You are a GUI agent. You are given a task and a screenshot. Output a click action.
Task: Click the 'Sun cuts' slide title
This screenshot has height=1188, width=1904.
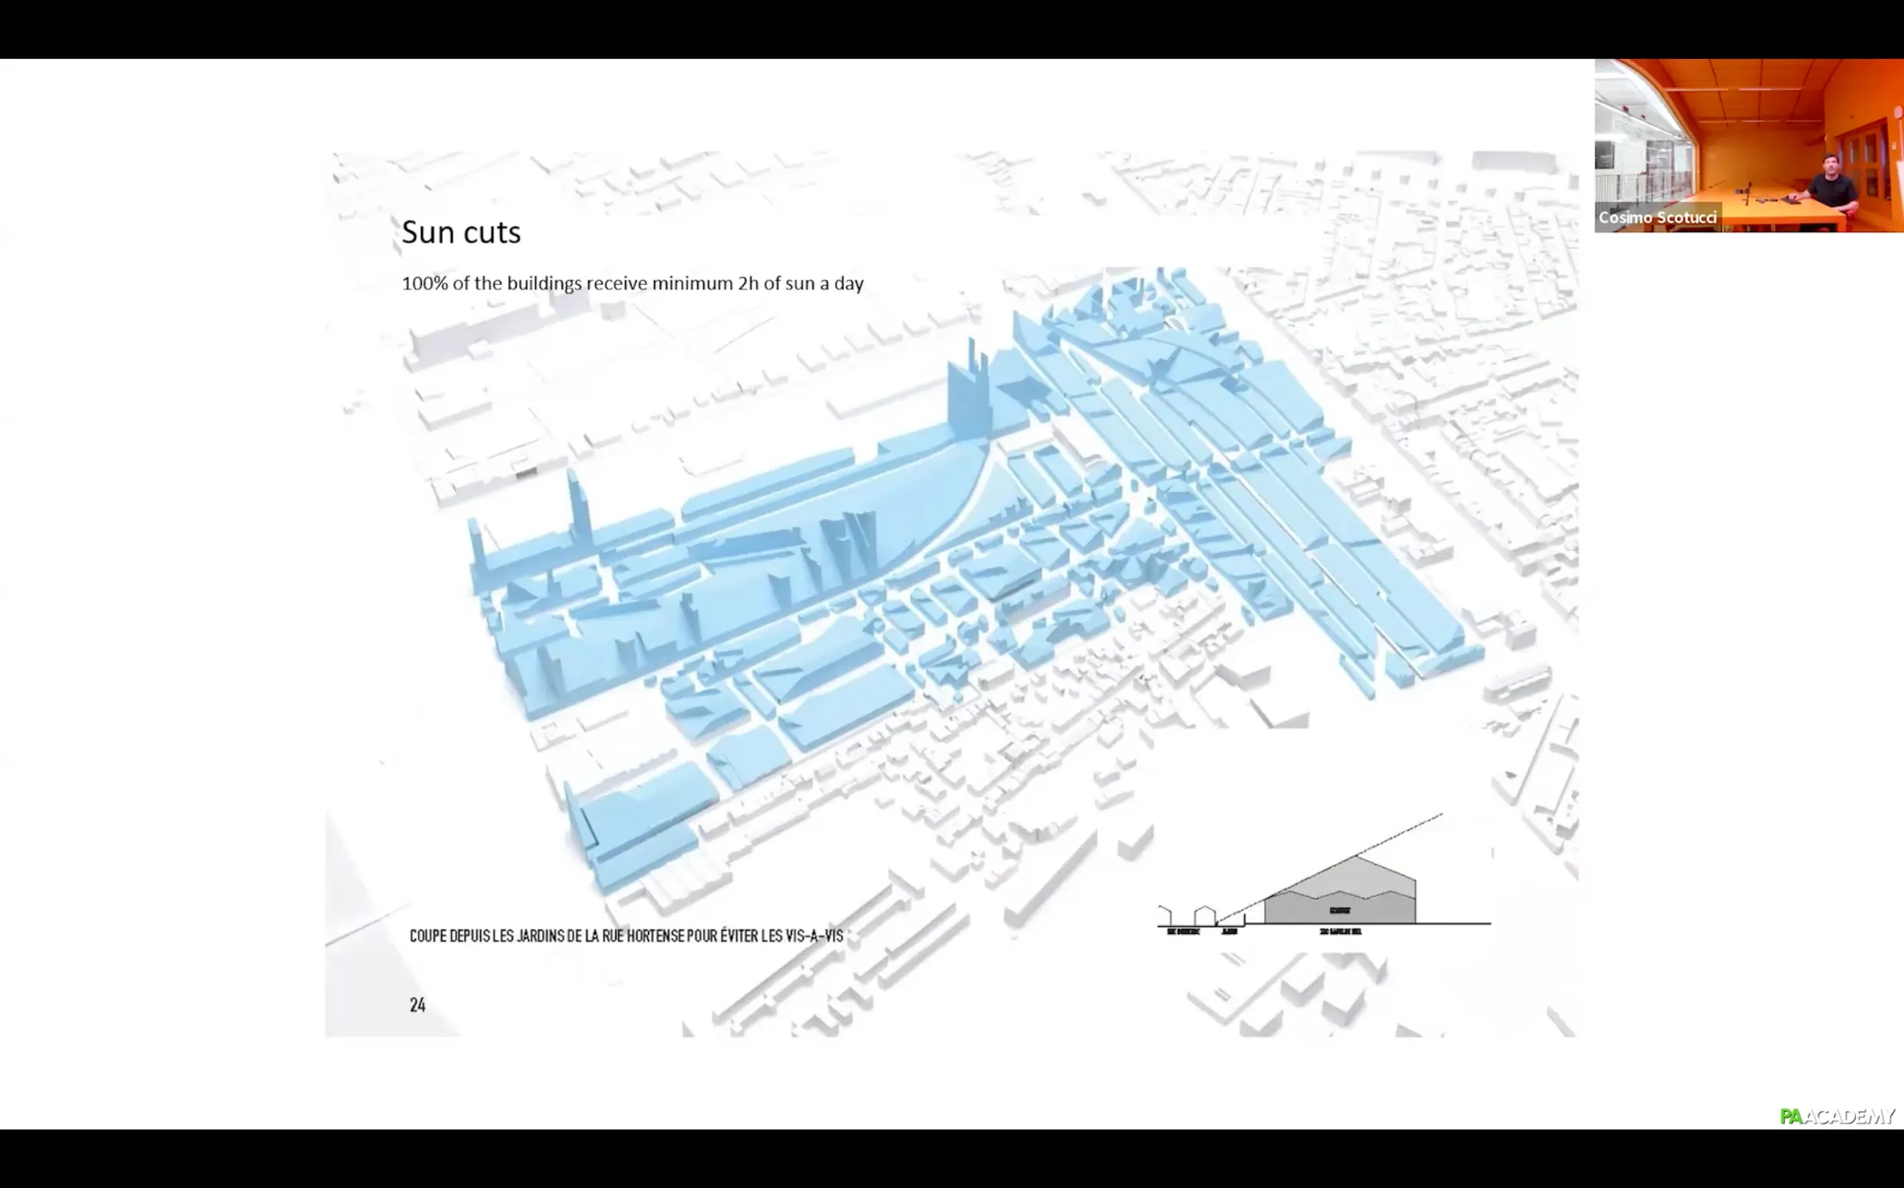coord(460,232)
